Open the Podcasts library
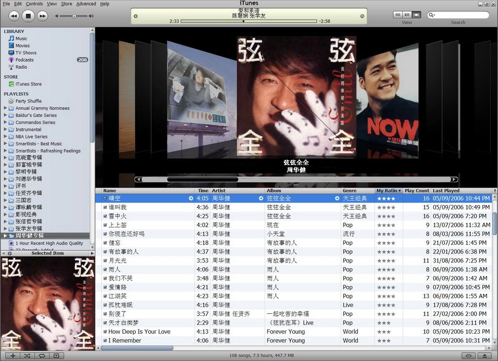This screenshot has height=361, width=498. point(24,60)
